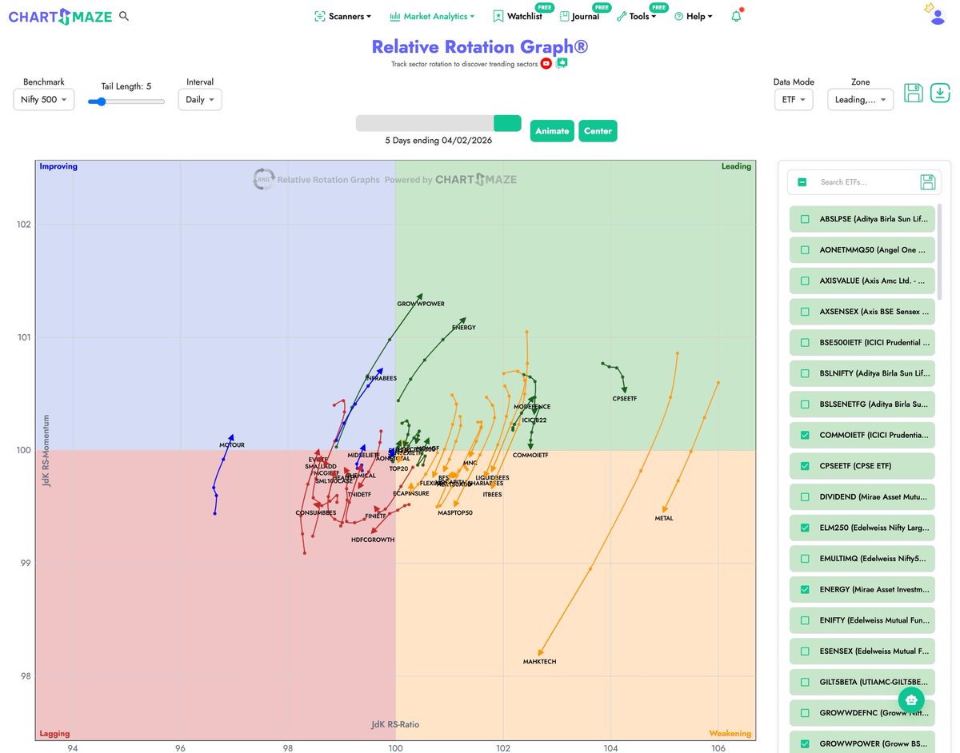Click the Help question-mark icon

click(x=678, y=16)
